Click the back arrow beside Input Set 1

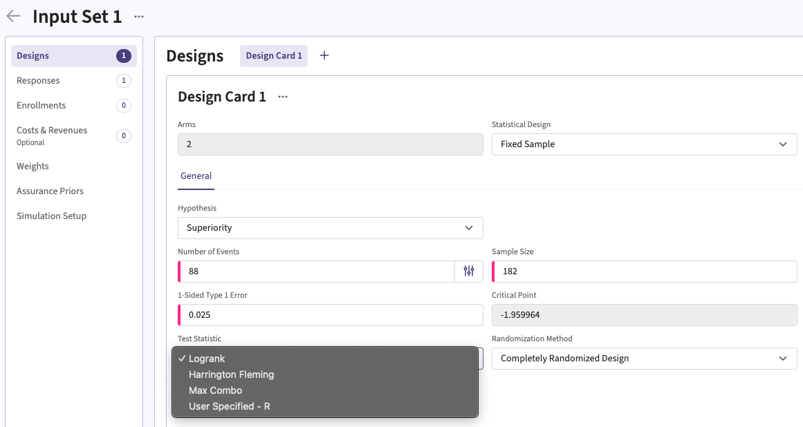click(x=13, y=17)
